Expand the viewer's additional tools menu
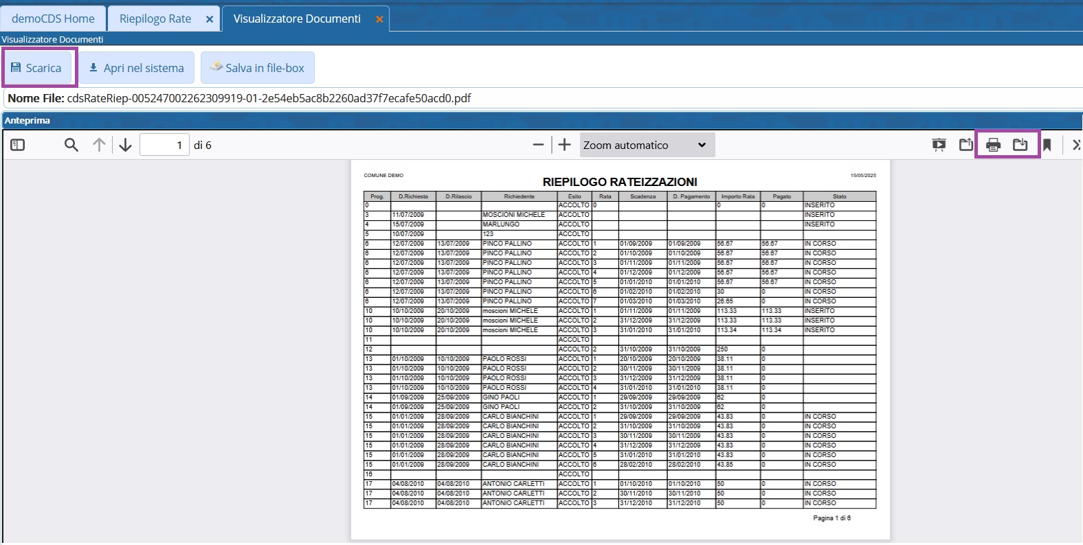 click(x=1075, y=145)
